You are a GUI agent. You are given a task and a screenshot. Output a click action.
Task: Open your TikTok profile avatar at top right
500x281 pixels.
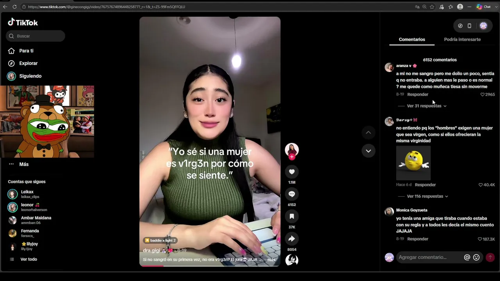pos(484,26)
